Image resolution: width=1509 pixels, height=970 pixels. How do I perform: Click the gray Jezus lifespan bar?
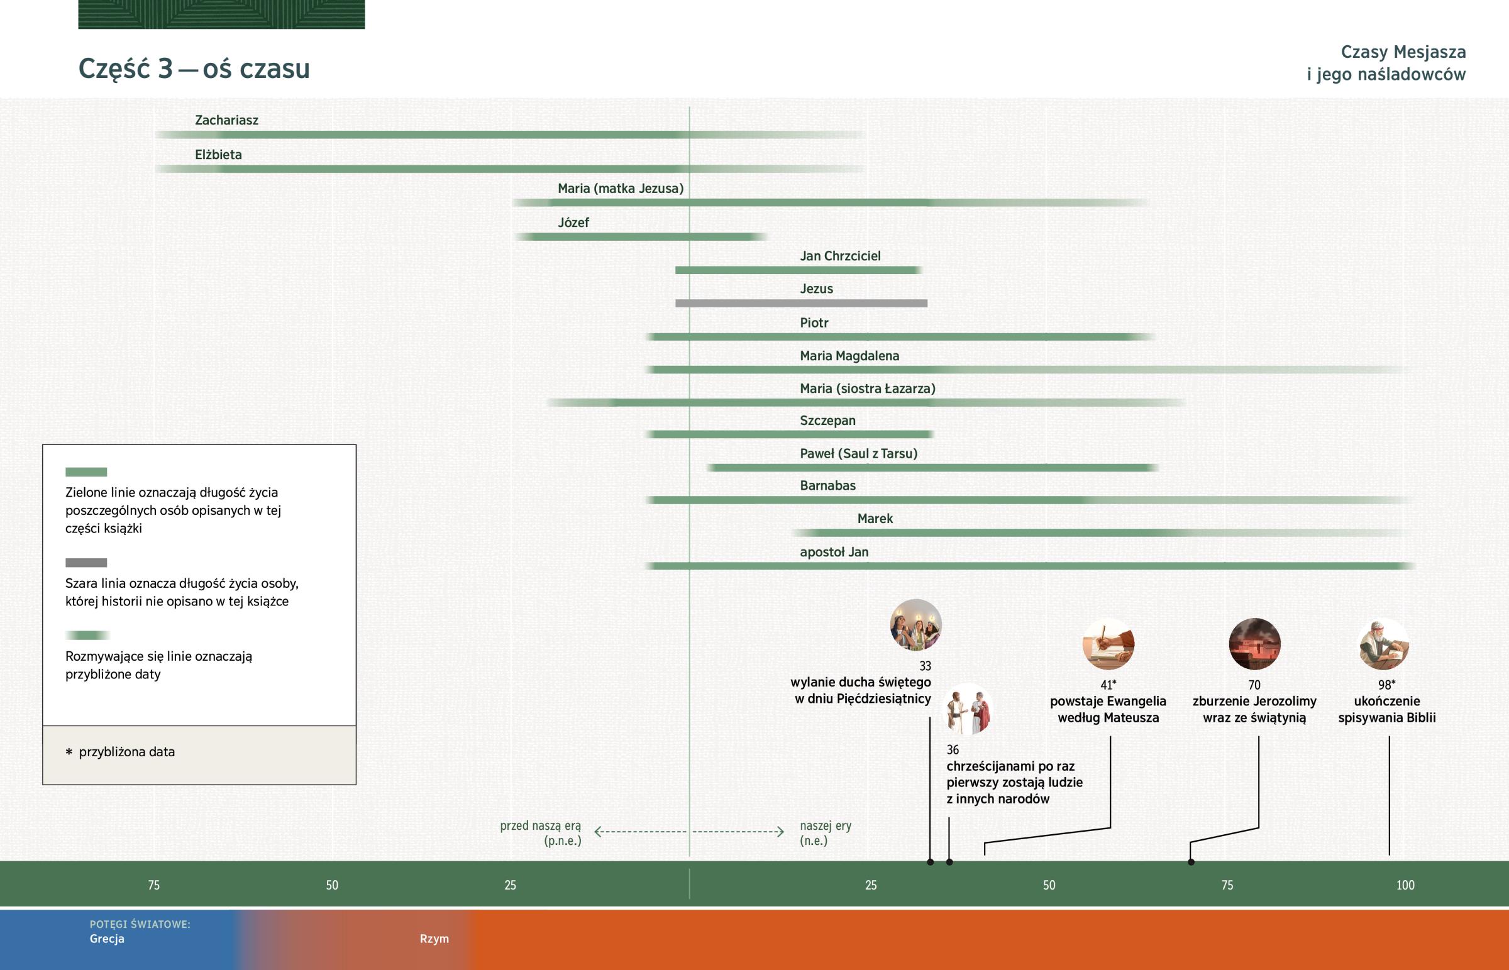(801, 303)
